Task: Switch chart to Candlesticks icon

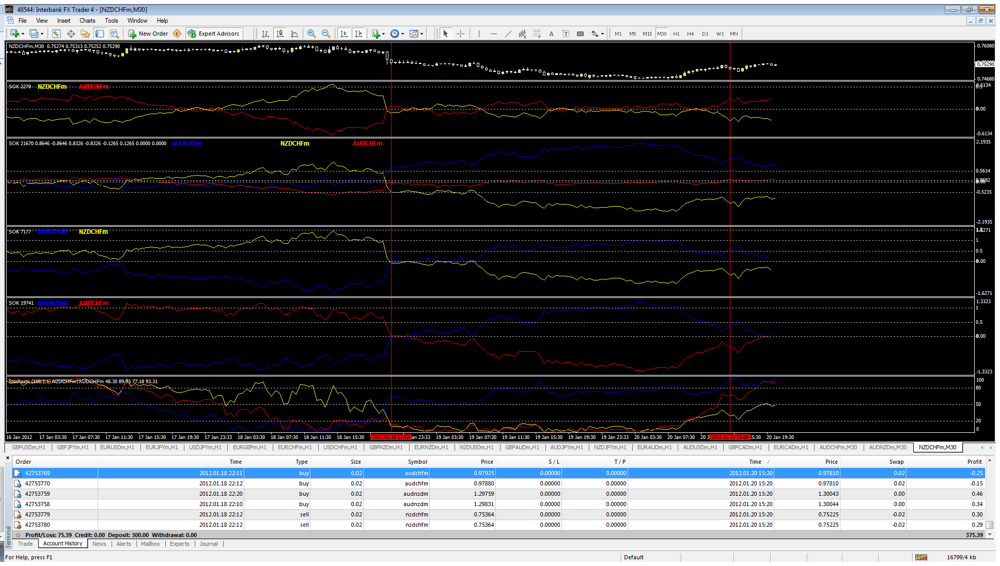Action: pyautogui.click(x=279, y=34)
